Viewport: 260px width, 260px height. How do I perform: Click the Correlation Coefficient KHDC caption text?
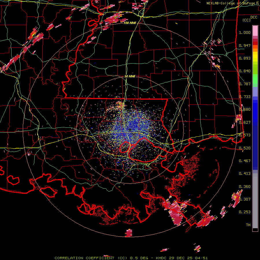tap(131, 258)
